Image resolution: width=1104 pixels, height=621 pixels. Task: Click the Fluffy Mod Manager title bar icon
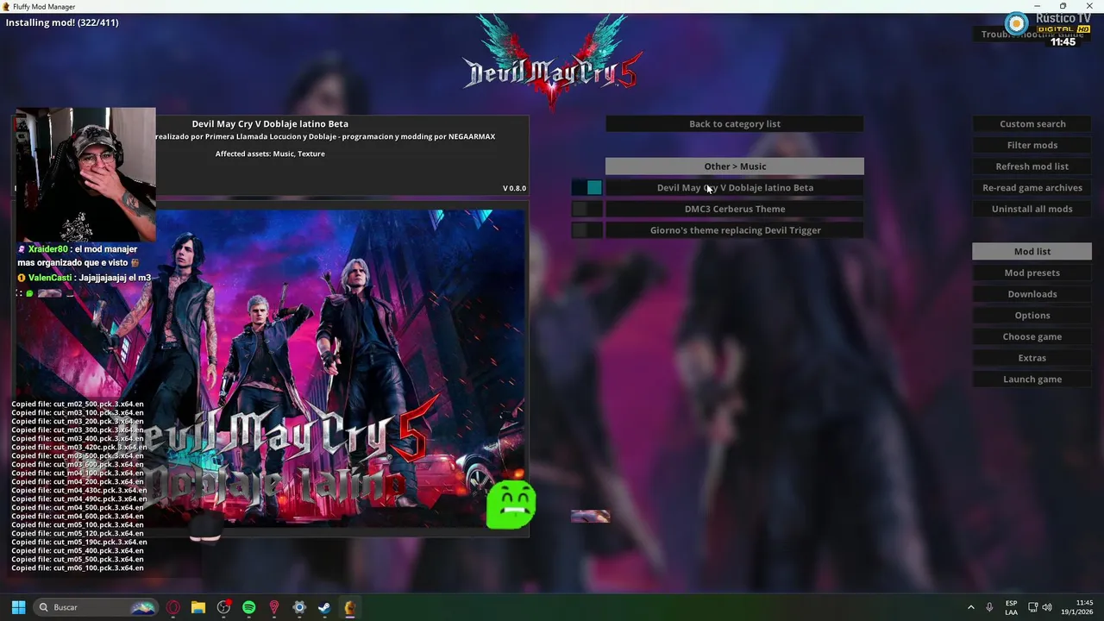(x=7, y=6)
